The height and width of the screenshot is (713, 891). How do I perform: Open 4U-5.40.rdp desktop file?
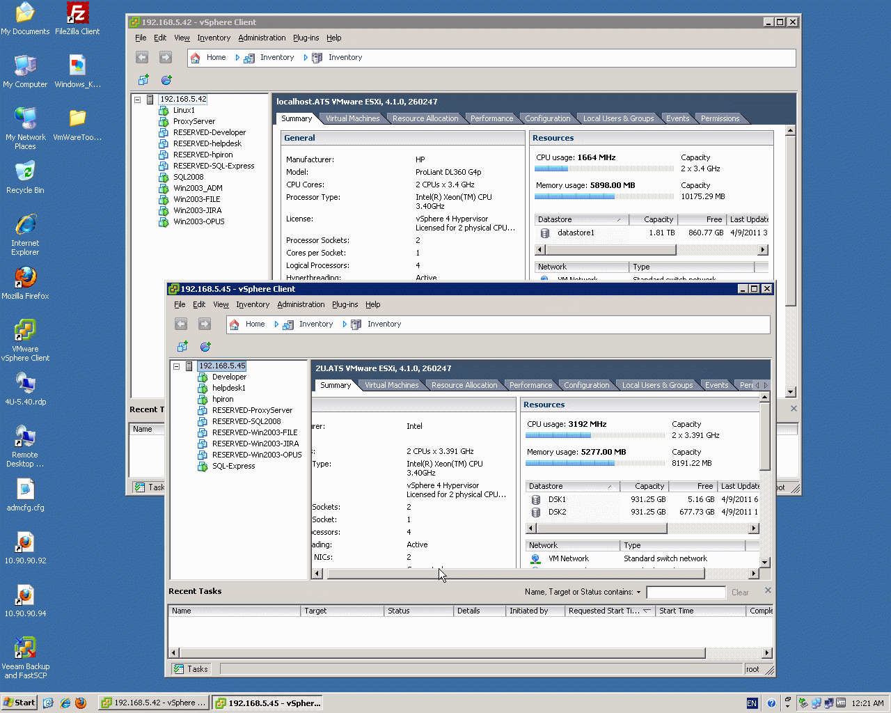tap(25, 389)
